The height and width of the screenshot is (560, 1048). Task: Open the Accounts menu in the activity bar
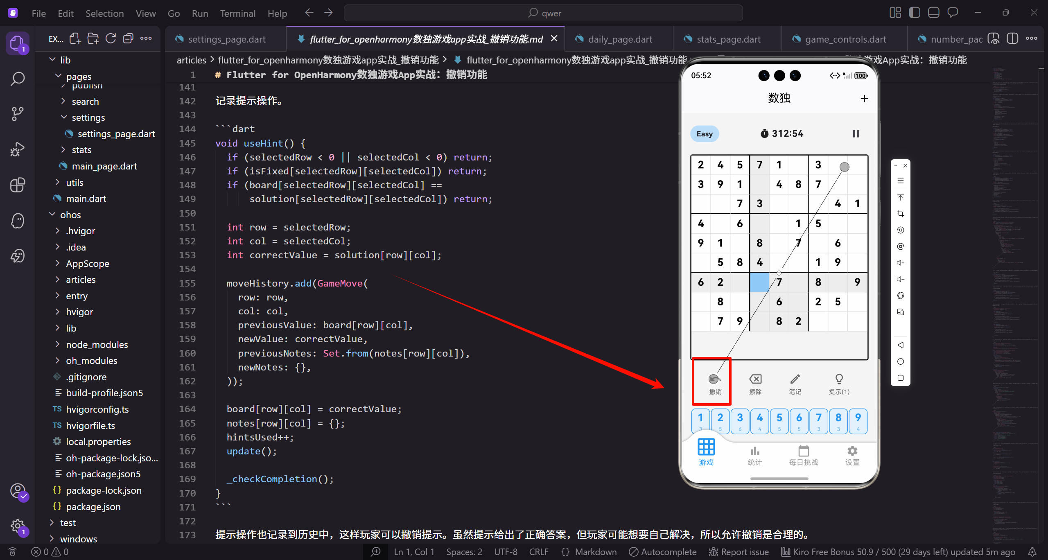pyautogui.click(x=18, y=491)
